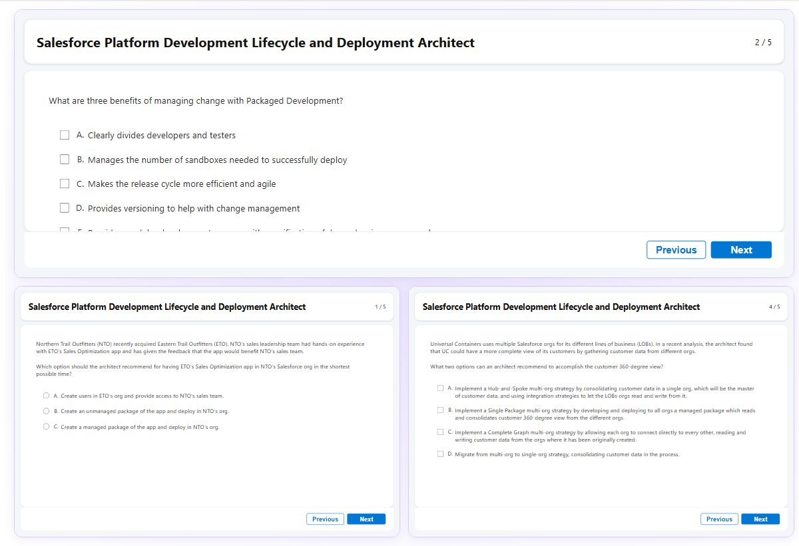This screenshot has width=799, height=546.
Task: Select radio A Create users in ETO's org
Action: point(46,396)
